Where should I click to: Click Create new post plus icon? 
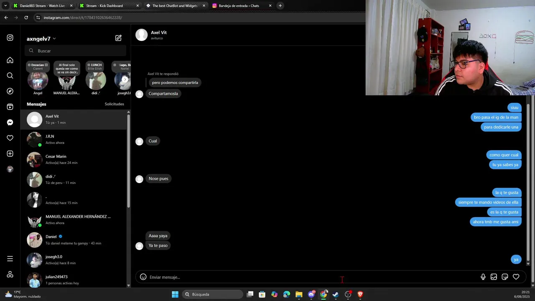point(10,154)
